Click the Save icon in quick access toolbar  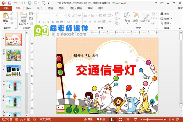pyautogui.click(x=10, y=3)
